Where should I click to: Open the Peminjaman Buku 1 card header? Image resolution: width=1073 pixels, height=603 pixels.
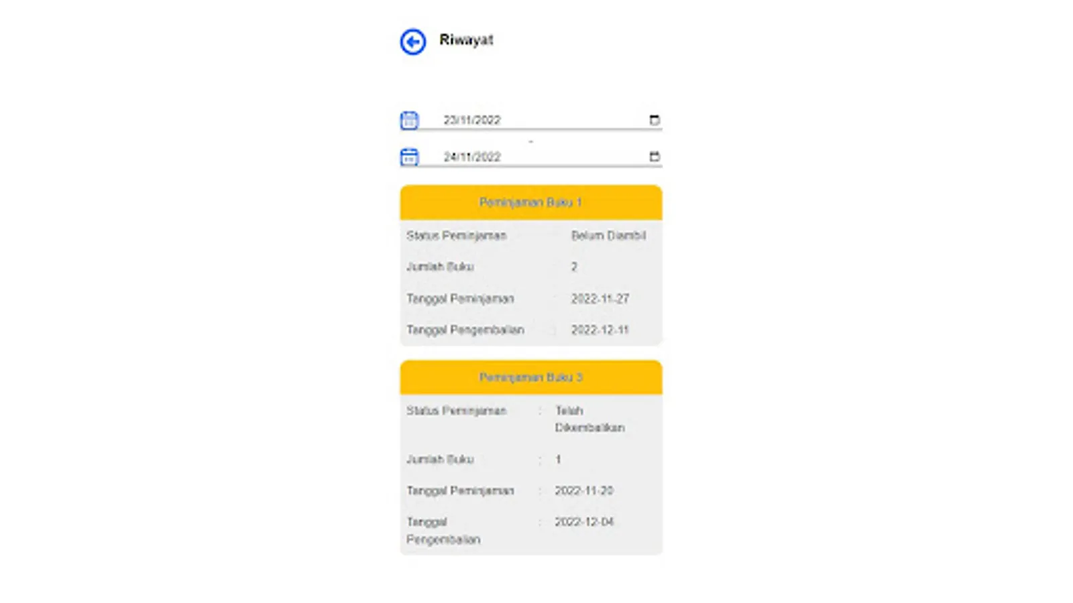[x=531, y=202]
